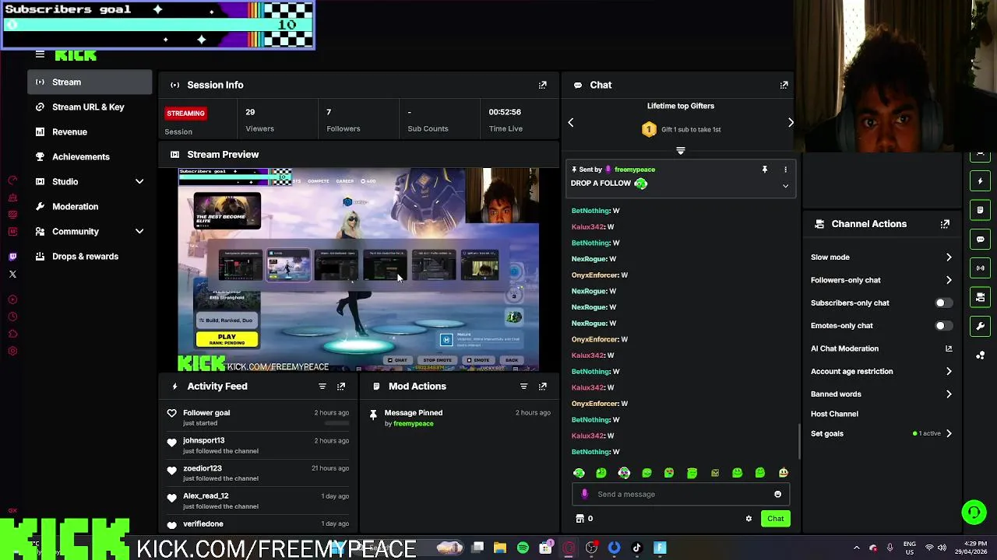
Task: Open Account age restriction settings
Action: [881, 371]
